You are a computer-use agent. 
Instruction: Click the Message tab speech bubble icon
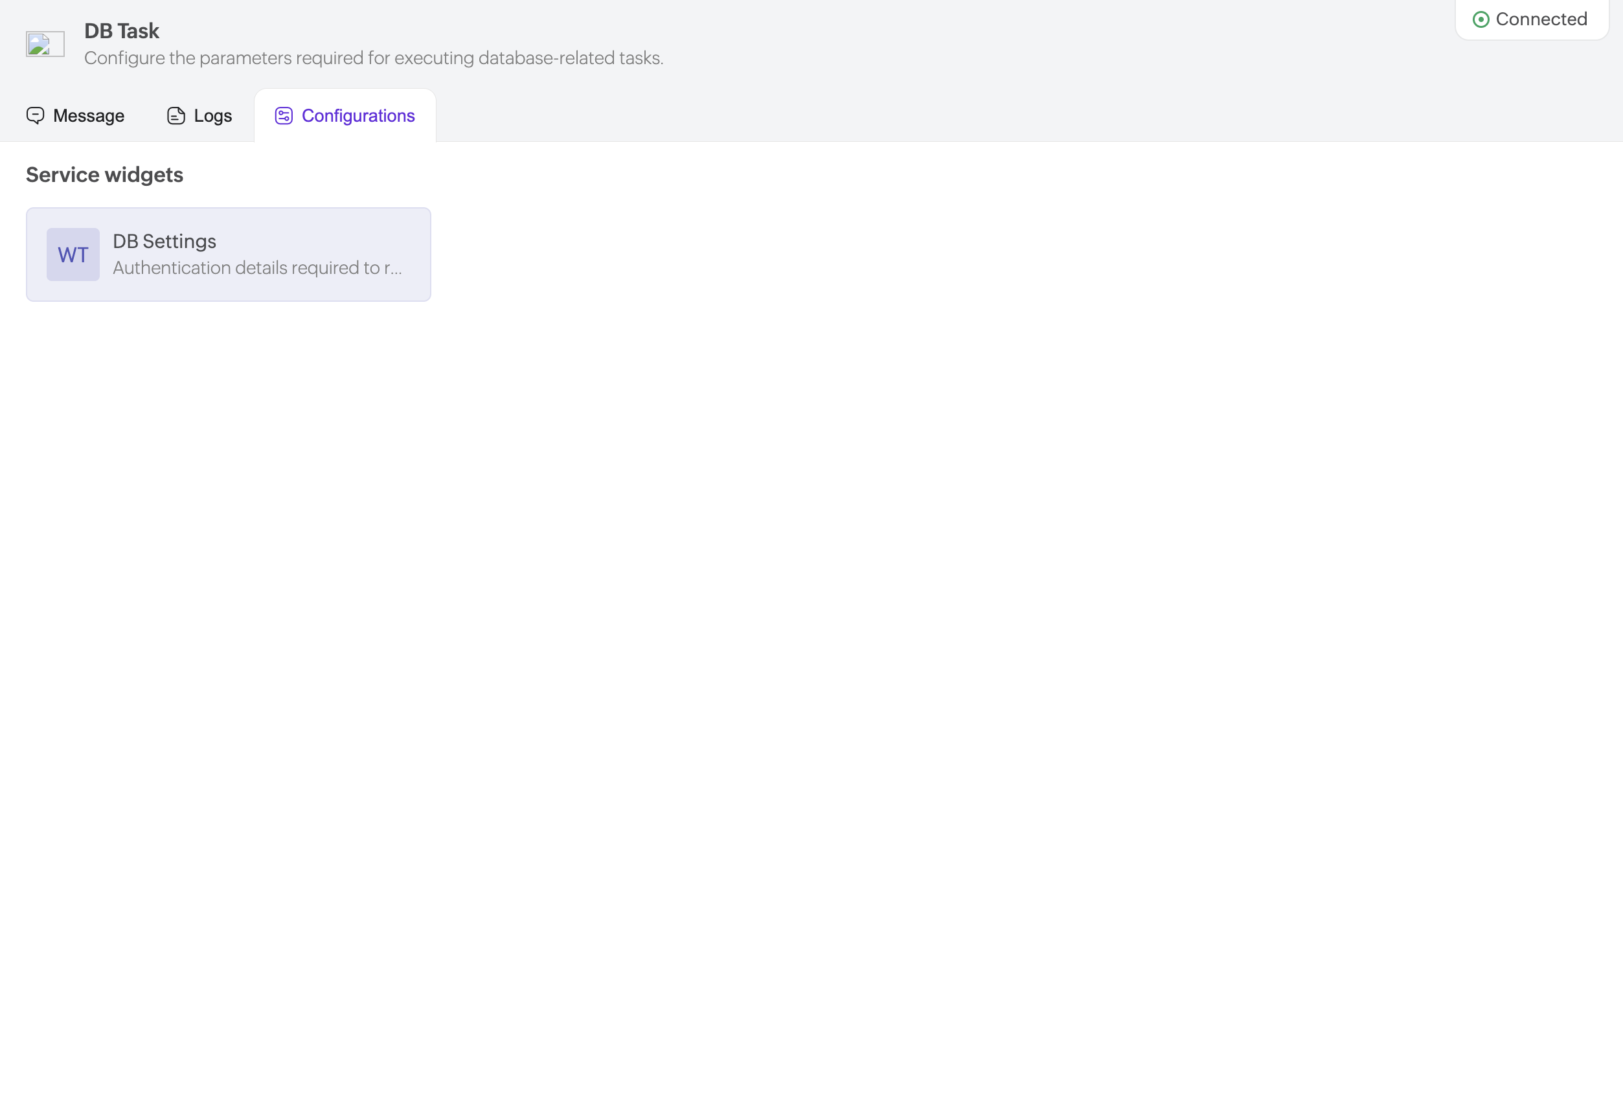(x=35, y=115)
